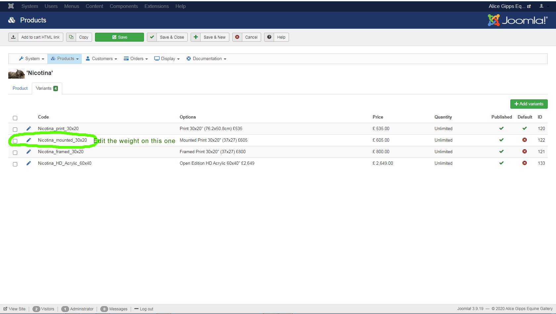Open the Users menu in the top bar
The image size is (556, 314).
tap(51, 6)
